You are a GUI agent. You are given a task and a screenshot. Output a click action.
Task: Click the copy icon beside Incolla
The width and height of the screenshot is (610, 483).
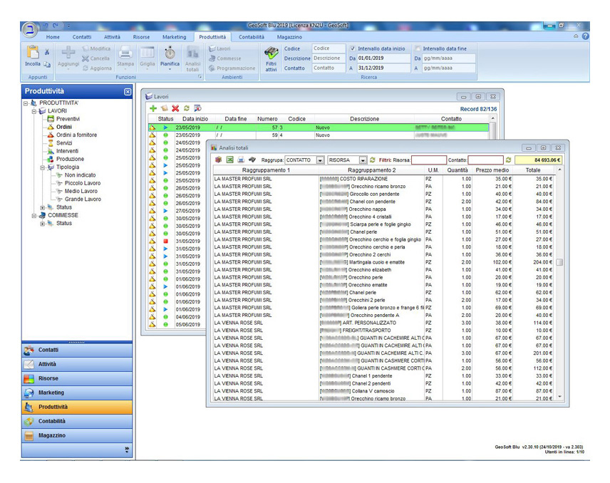click(x=47, y=64)
